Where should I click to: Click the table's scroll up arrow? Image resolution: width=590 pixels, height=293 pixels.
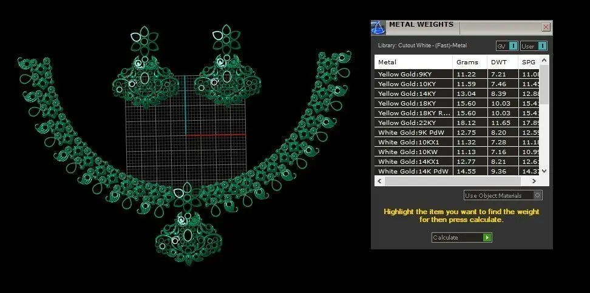coord(544,60)
